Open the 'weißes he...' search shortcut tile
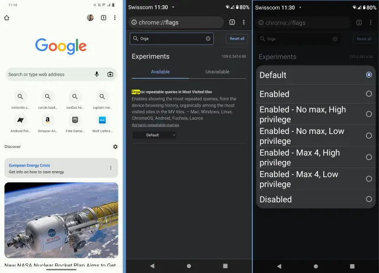Screen dimensions: 379x273 (75, 100)
